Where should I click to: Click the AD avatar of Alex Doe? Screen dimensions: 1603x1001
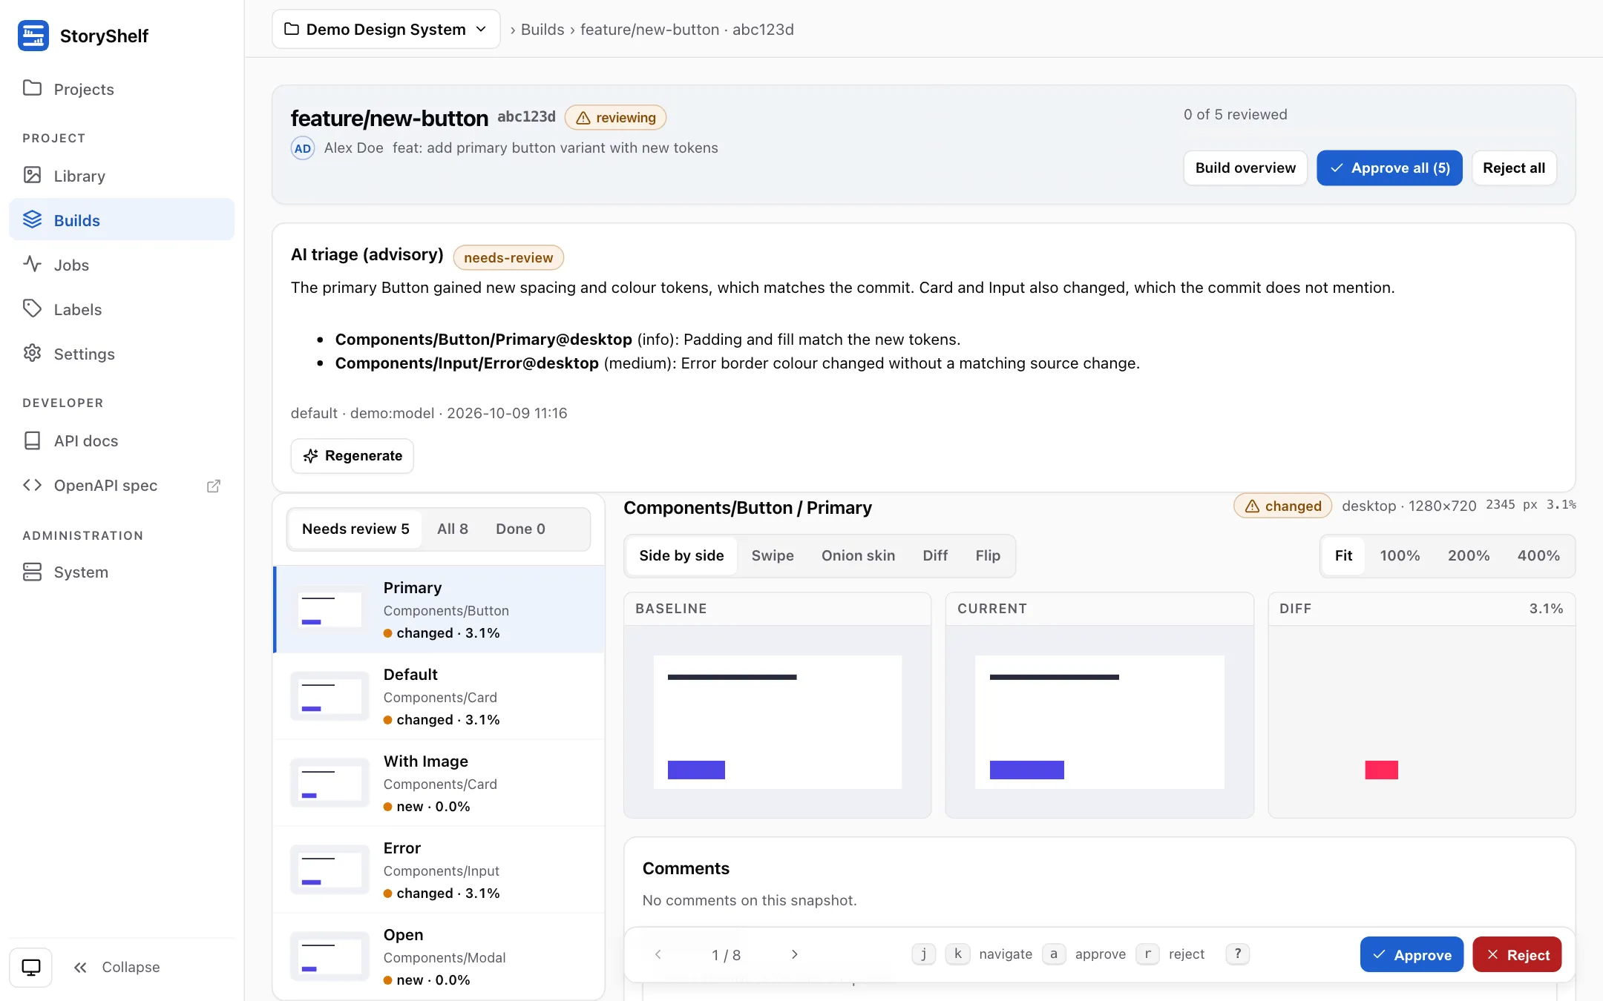click(302, 148)
